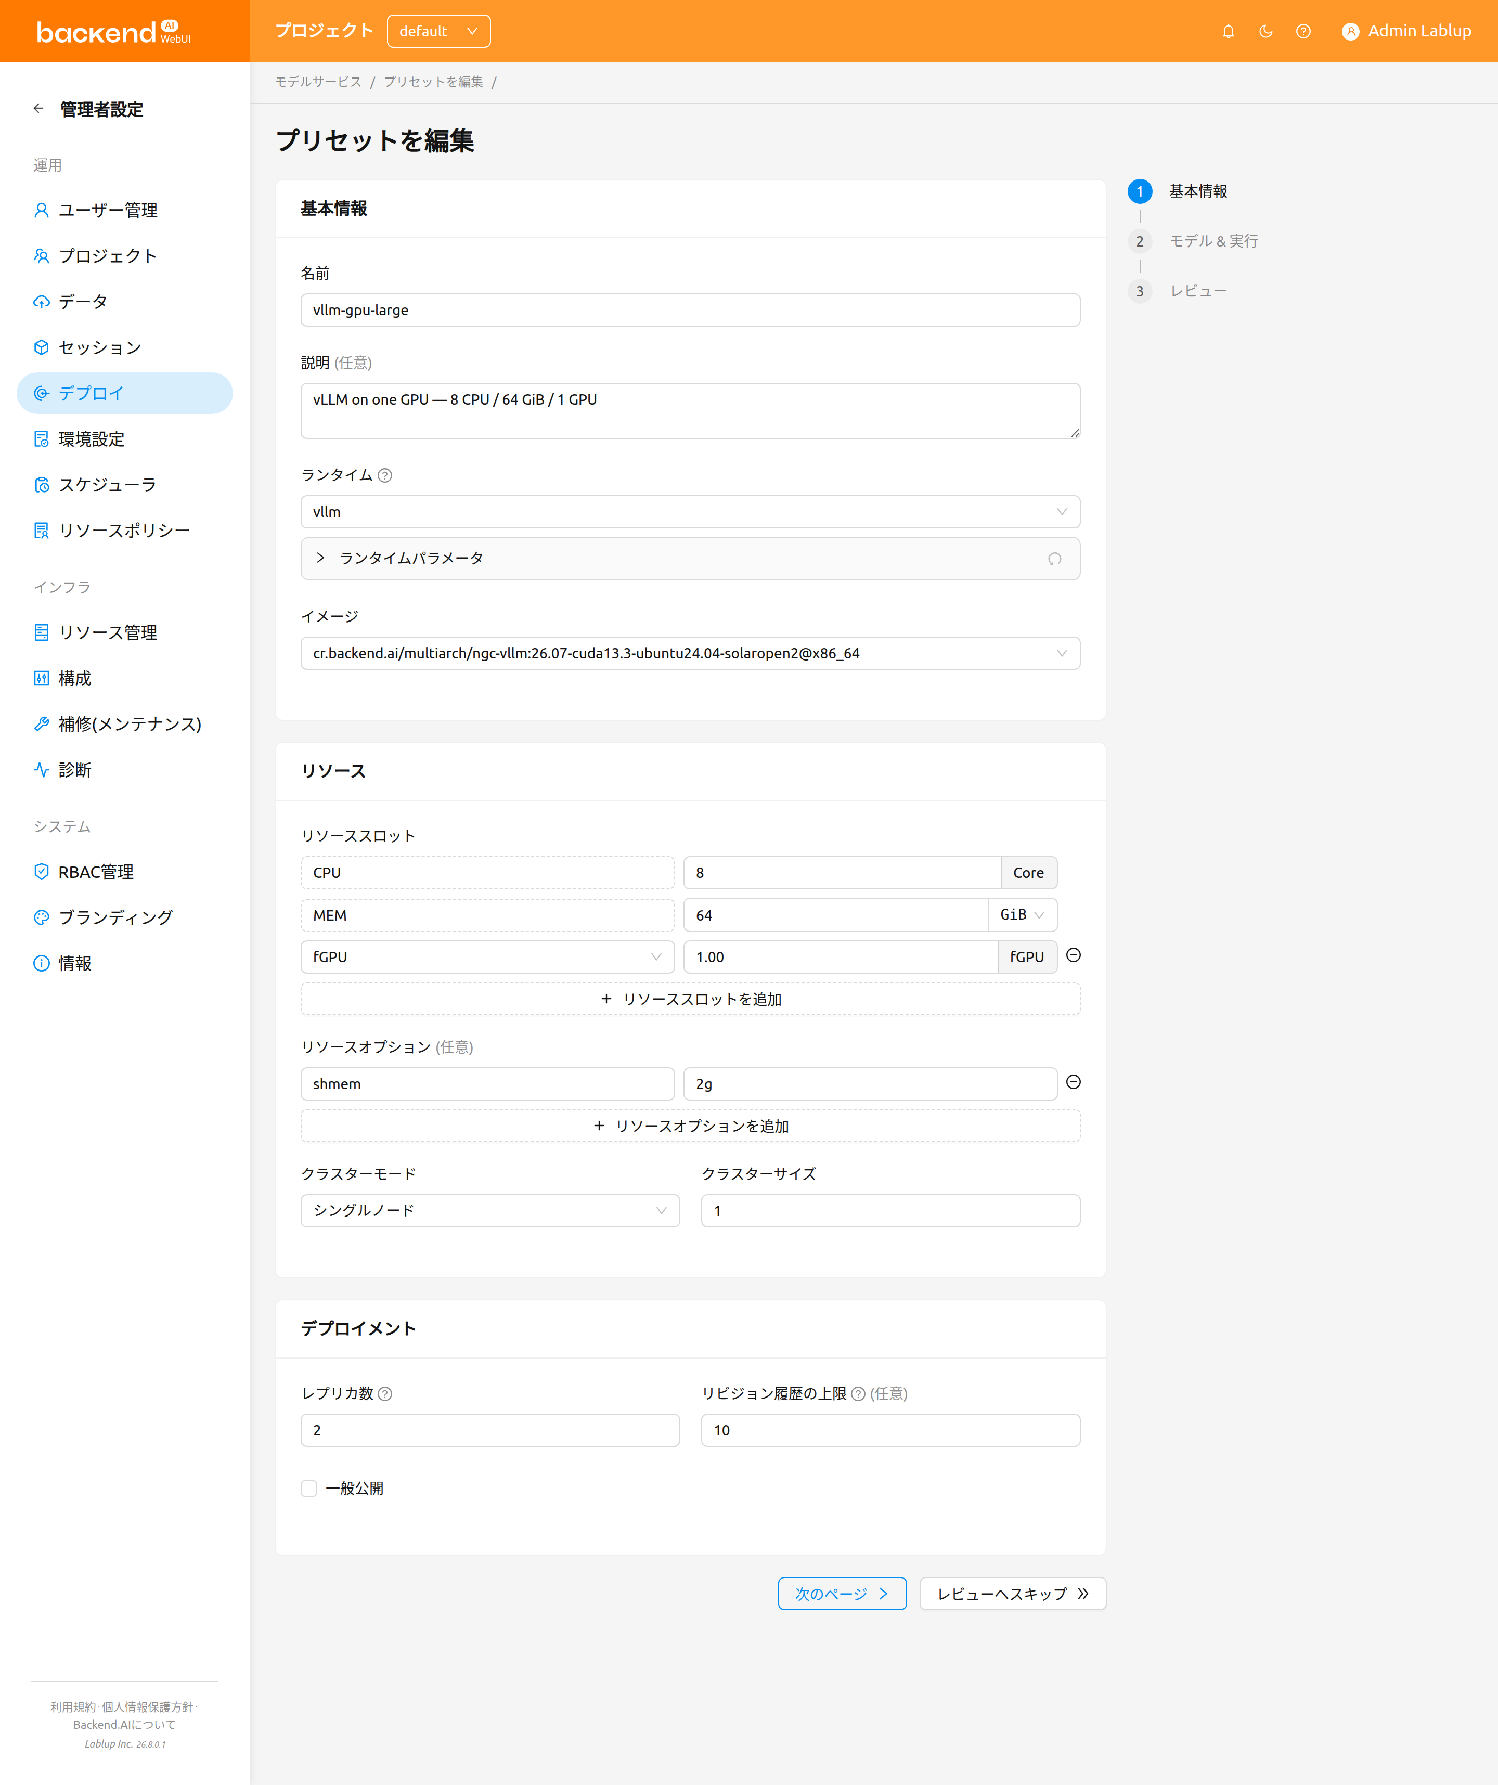Image resolution: width=1498 pixels, height=1785 pixels.
Task: Click the shmem option name field
Action: pyautogui.click(x=487, y=1084)
